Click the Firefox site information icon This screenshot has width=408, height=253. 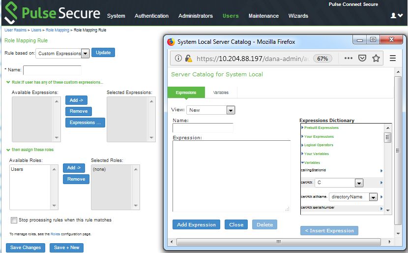[x=178, y=58]
